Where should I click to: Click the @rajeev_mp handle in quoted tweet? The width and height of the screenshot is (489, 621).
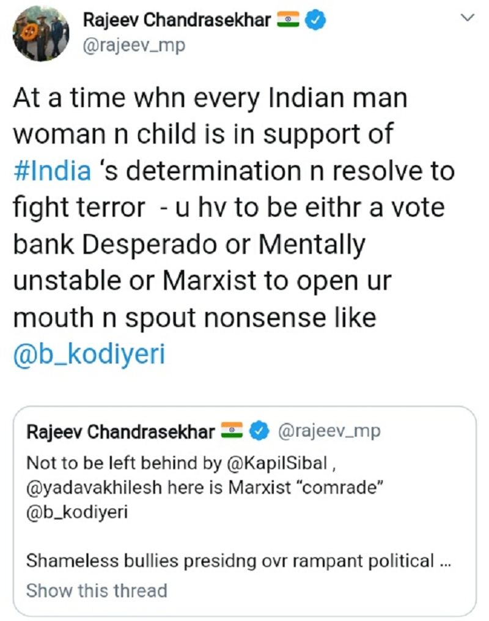pos(329,431)
